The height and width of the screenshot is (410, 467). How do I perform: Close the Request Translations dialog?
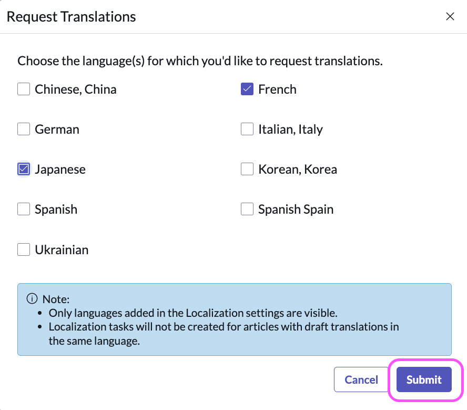(450, 16)
